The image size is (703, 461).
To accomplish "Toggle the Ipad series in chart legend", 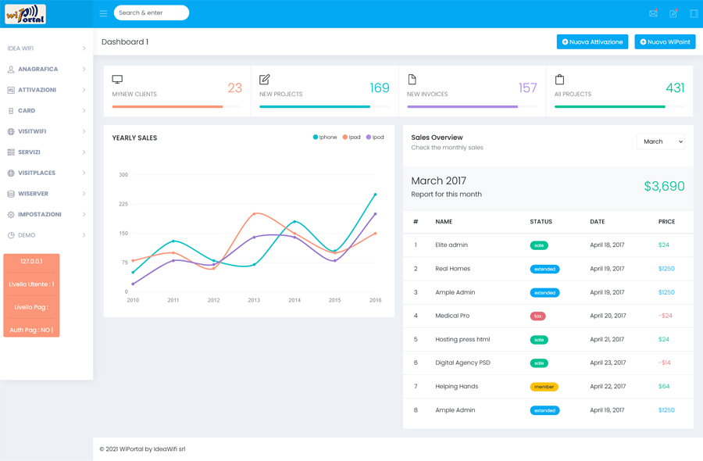I will point(351,138).
